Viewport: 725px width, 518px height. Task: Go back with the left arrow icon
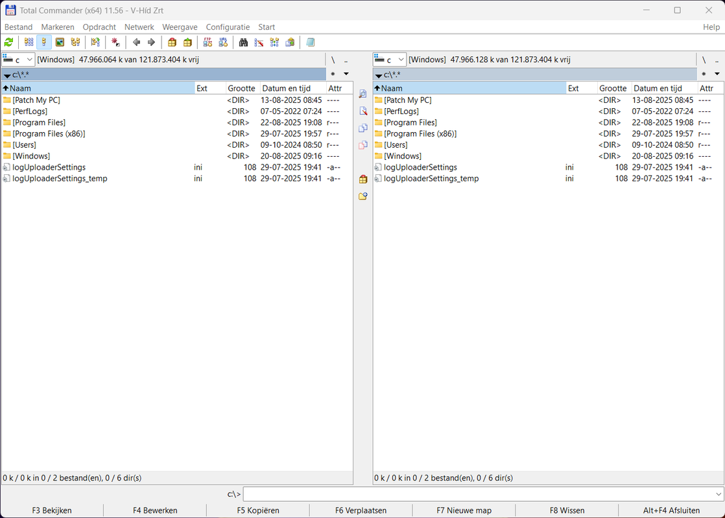tap(136, 43)
